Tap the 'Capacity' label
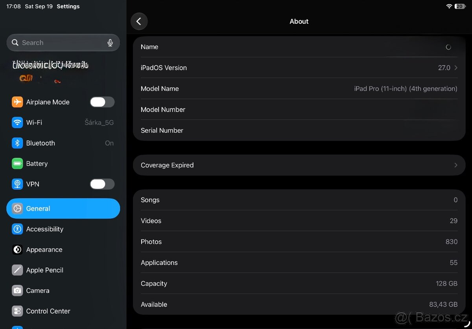 click(154, 283)
